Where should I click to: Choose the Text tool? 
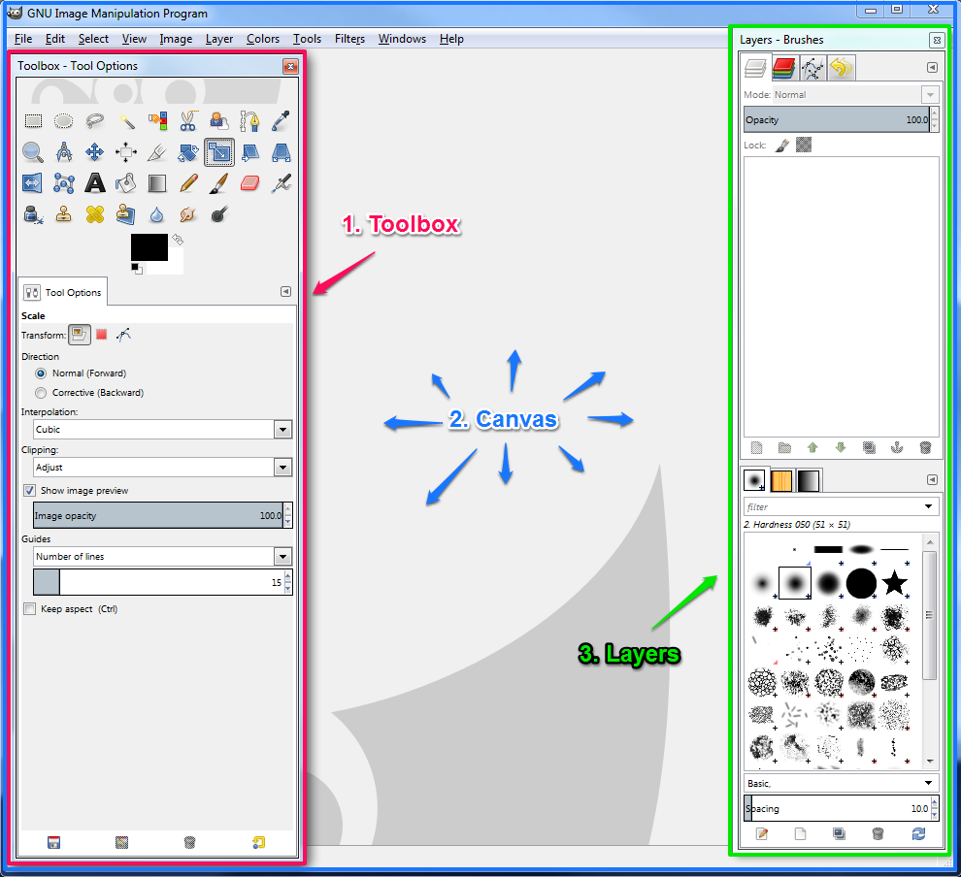point(95,182)
